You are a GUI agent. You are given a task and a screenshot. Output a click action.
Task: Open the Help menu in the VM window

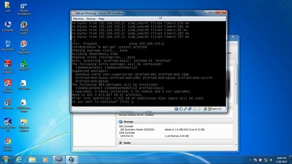101,19
